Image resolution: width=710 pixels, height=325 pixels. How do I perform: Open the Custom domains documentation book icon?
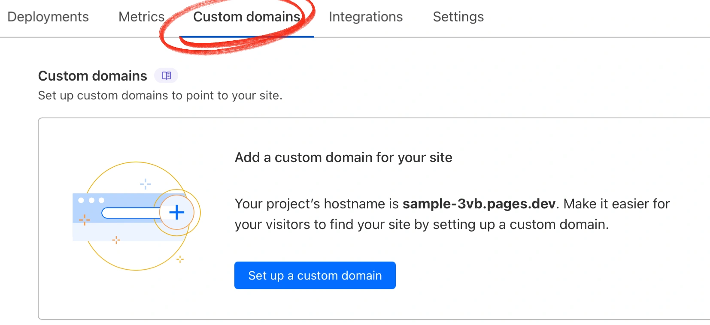[166, 76]
